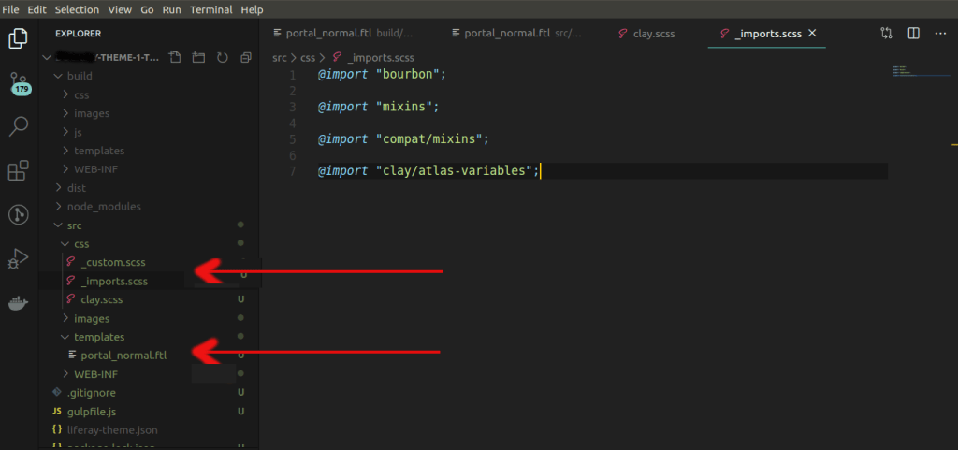Viewport: 958px width, 450px height.
Task: Refresh the Explorer file tree
Action: [x=222, y=58]
